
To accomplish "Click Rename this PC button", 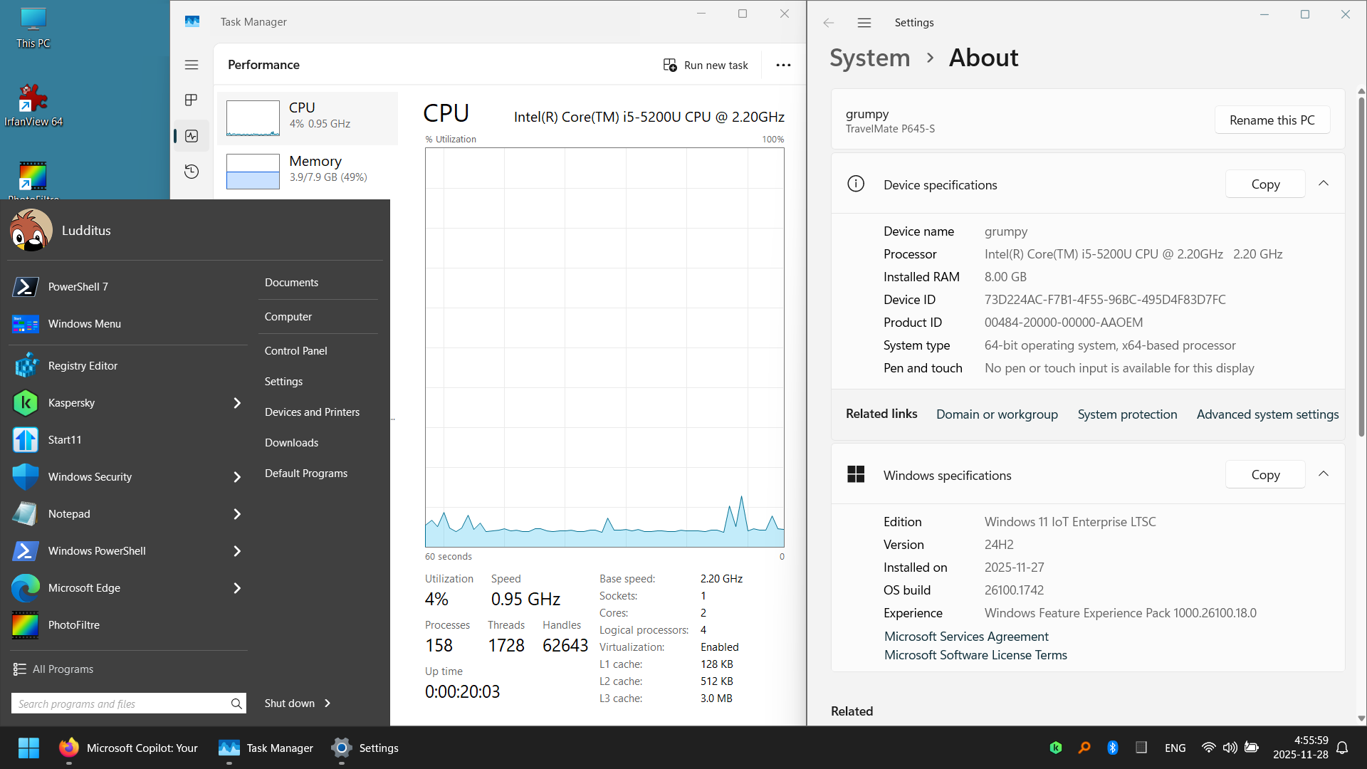I will click(1272, 120).
